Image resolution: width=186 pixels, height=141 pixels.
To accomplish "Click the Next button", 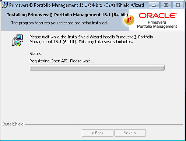I will click(x=130, y=133).
